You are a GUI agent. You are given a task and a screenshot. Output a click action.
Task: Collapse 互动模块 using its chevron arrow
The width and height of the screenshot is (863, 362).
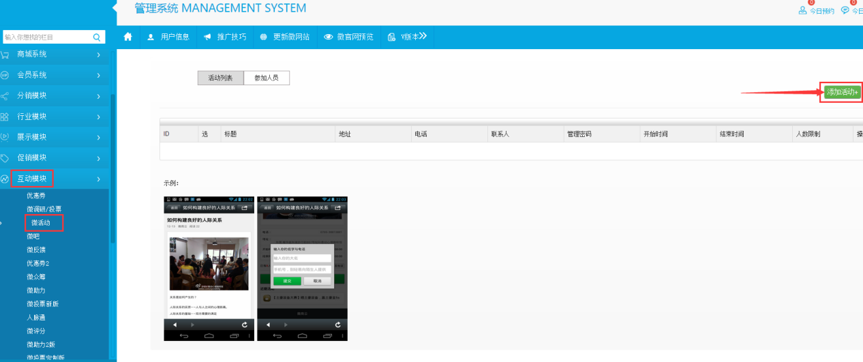(98, 179)
